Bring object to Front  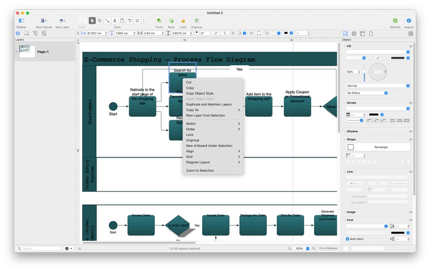(159, 20)
